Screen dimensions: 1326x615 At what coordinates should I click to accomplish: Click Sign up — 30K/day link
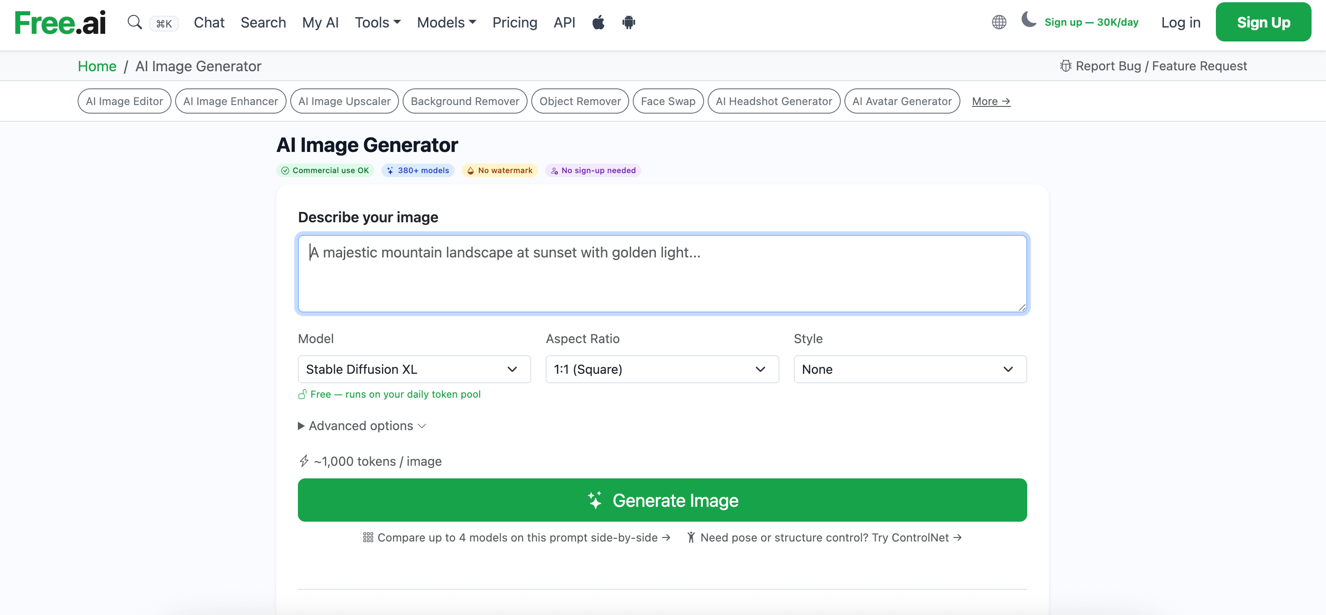(1091, 22)
